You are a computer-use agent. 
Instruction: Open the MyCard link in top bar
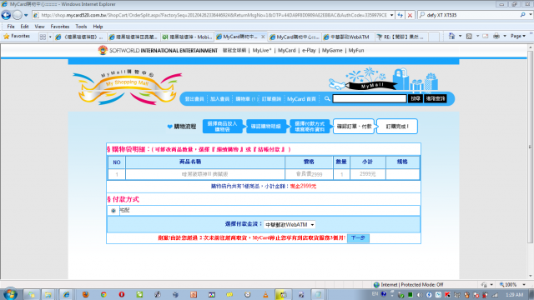click(287, 50)
